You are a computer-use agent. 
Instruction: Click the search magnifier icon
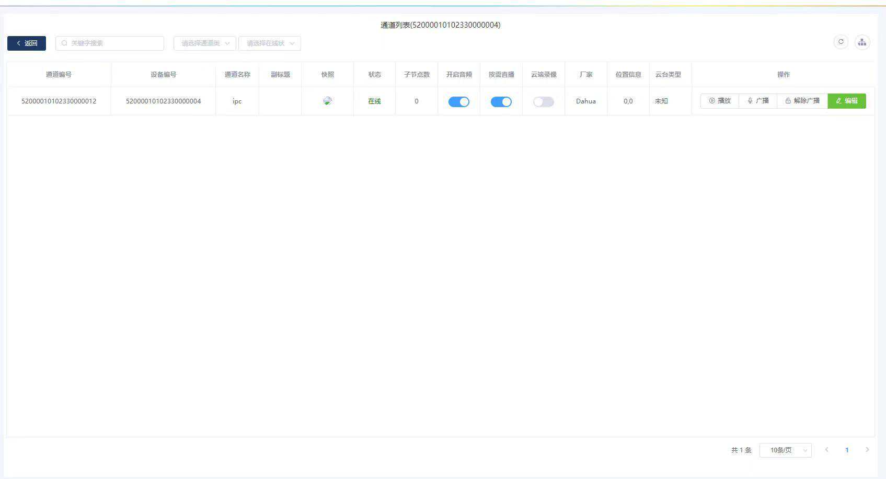65,43
